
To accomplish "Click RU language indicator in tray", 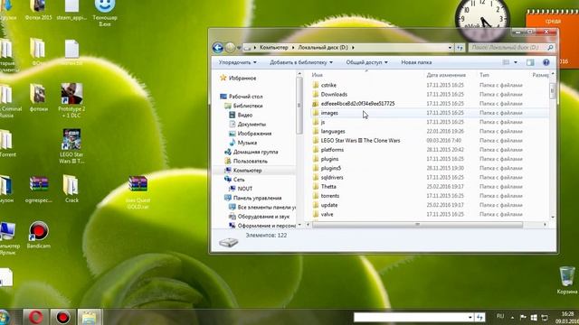I will point(500,316).
